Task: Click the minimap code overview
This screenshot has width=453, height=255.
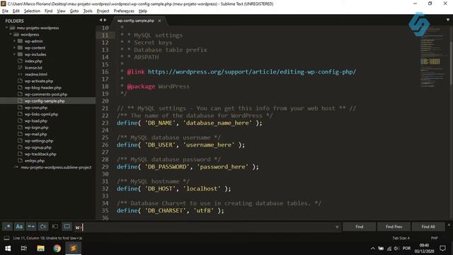Action: (x=432, y=58)
